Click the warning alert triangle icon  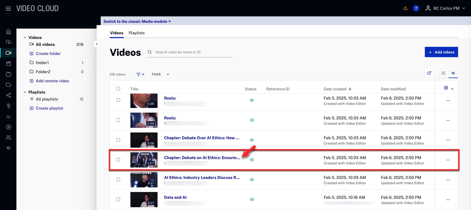click(405, 8)
